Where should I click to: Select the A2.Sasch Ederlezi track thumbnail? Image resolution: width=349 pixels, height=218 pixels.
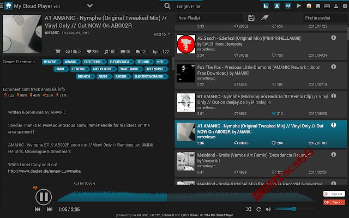tap(186, 44)
